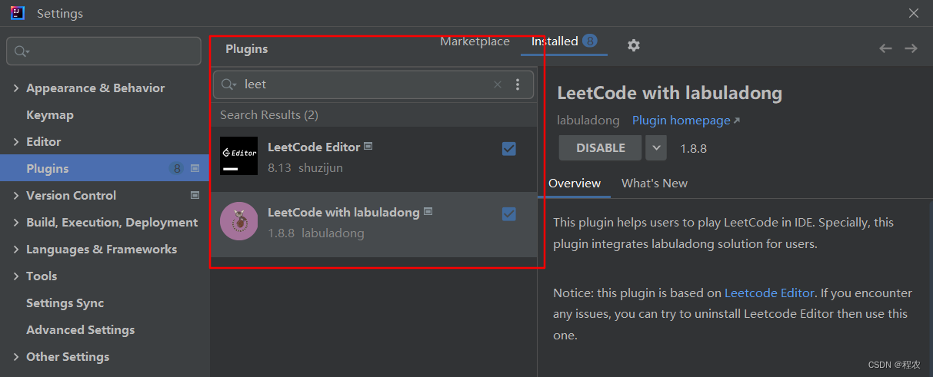
Task: Select the LeetCode Editor plugin row
Action: tap(373, 159)
